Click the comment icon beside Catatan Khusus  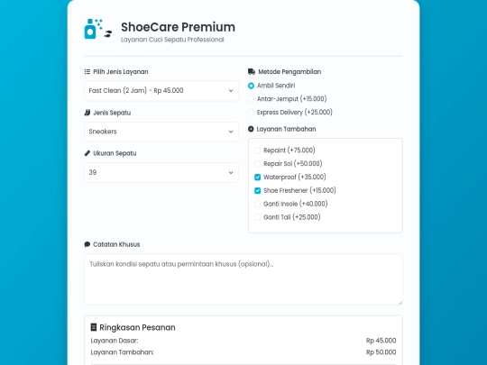[87, 244]
